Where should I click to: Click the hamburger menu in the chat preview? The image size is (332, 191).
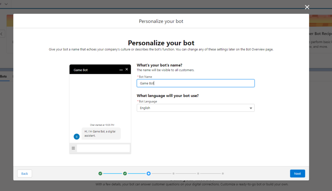pyautogui.click(x=73, y=148)
